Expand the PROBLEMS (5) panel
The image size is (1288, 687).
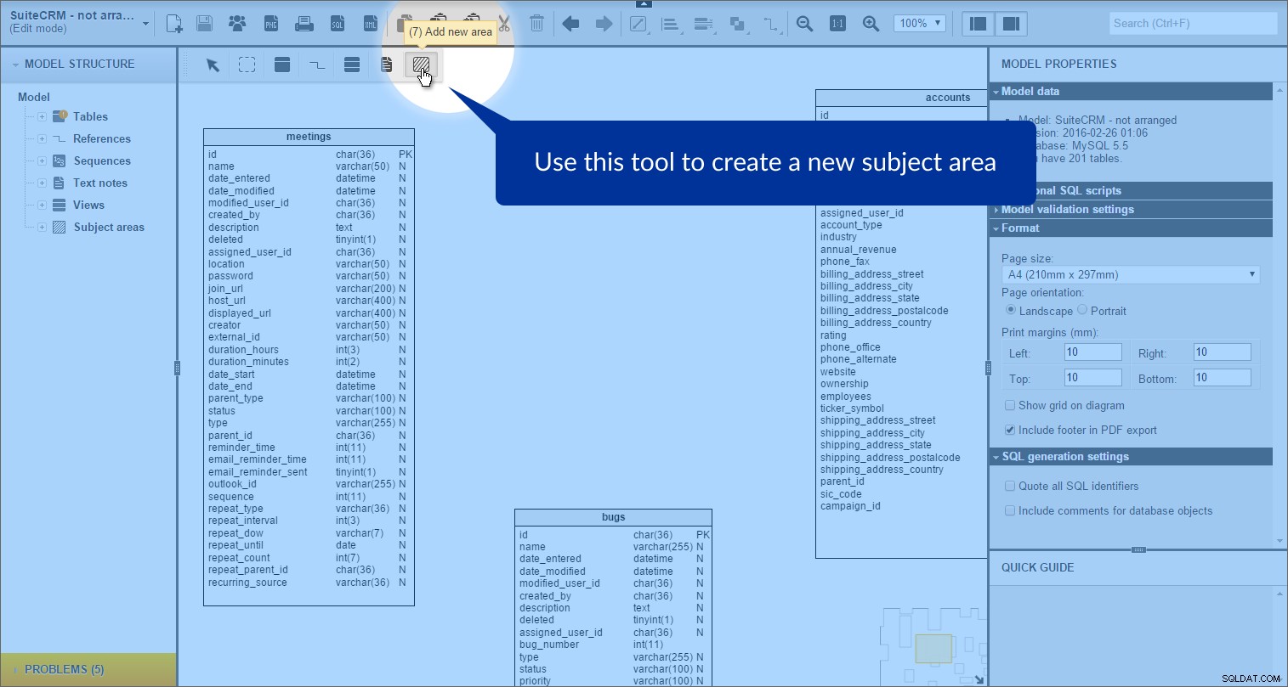click(x=88, y=669)
